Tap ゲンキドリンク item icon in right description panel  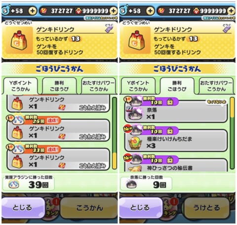tap(137, 40)
